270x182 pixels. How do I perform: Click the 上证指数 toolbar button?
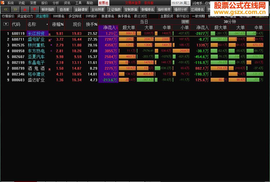pyautogui.click(x=114, y=9)
